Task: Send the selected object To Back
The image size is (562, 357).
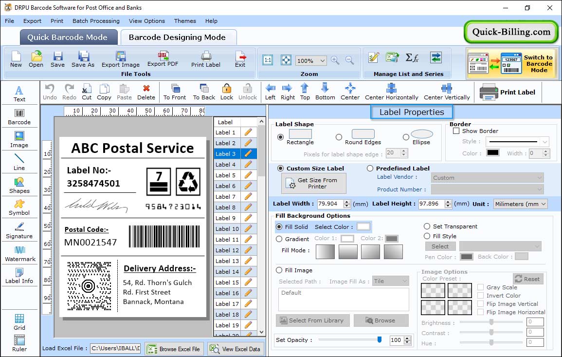Action: (204, 92)
